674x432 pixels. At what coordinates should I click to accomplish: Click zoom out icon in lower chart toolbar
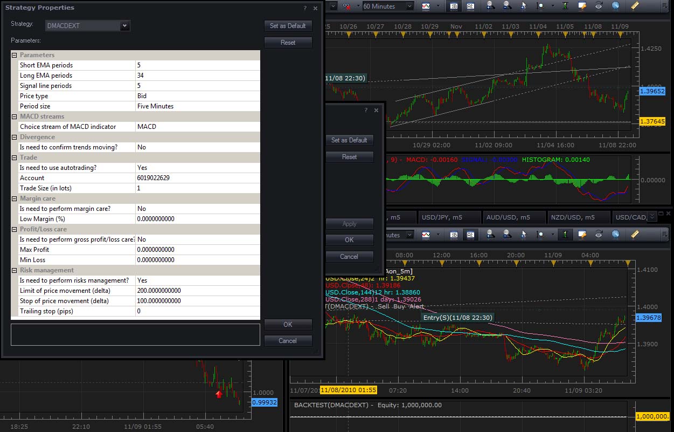coord(508,235)
